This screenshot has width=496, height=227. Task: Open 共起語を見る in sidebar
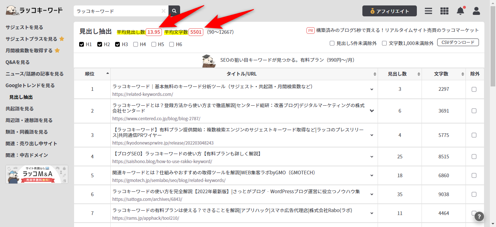tap(20, 109)
